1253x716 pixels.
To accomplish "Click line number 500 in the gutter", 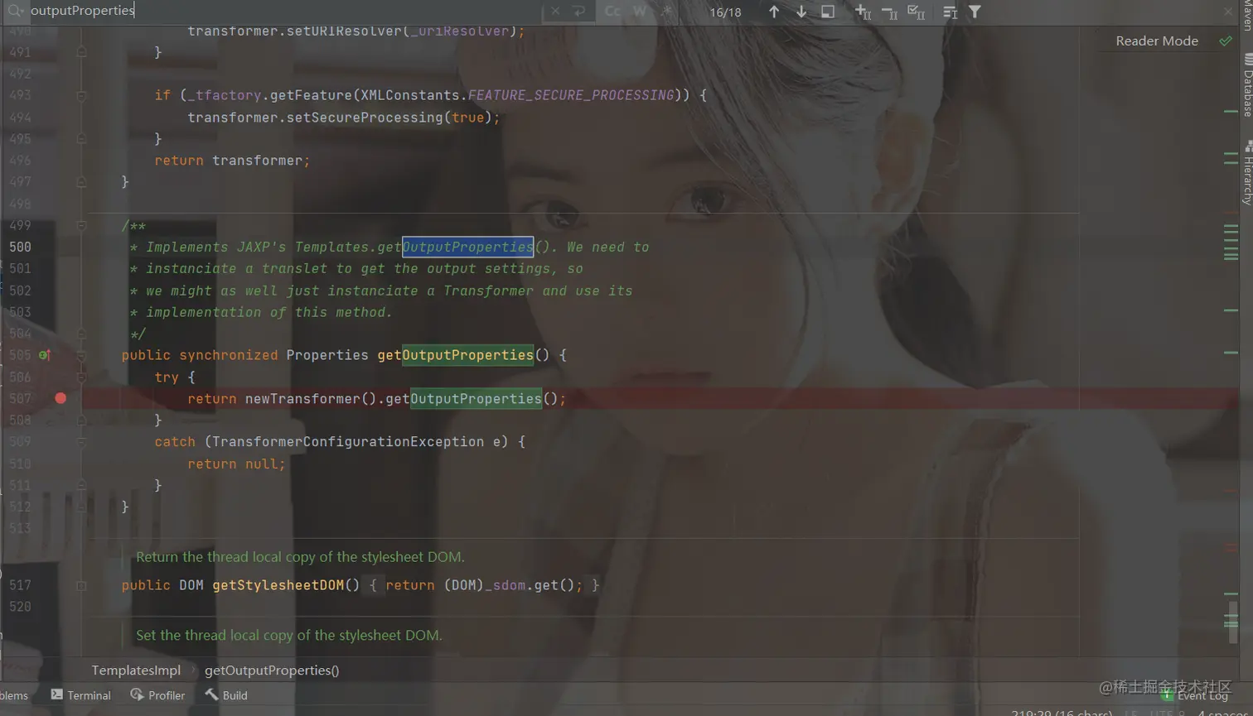I will pyautogui.click(x=20, y=247).
